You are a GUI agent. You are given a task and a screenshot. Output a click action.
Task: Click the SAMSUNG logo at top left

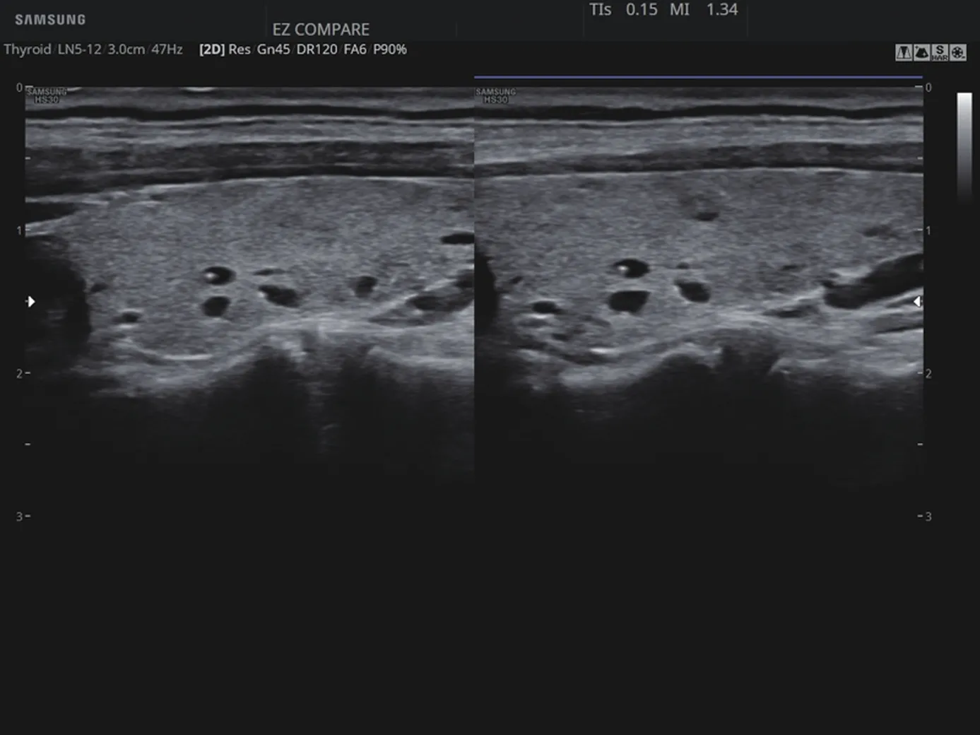tap(50, 20)
